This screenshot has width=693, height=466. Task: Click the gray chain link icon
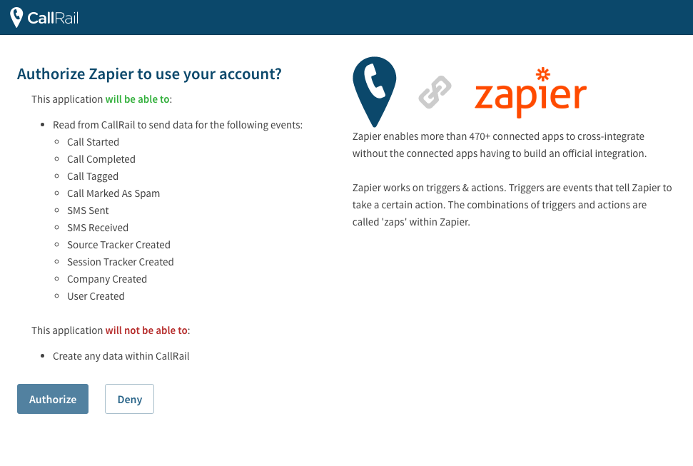click(x=435, y=92)
